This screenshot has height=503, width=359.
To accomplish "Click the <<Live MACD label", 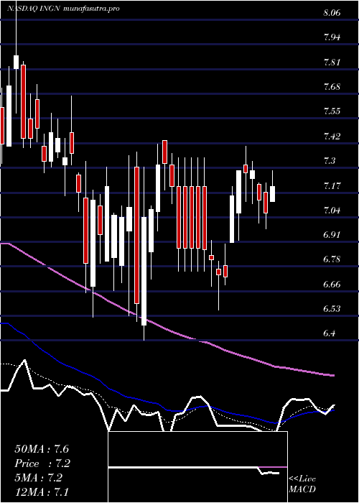I will [x=302, y=484].
